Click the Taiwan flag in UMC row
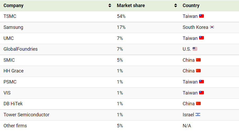 click(202, 38)
